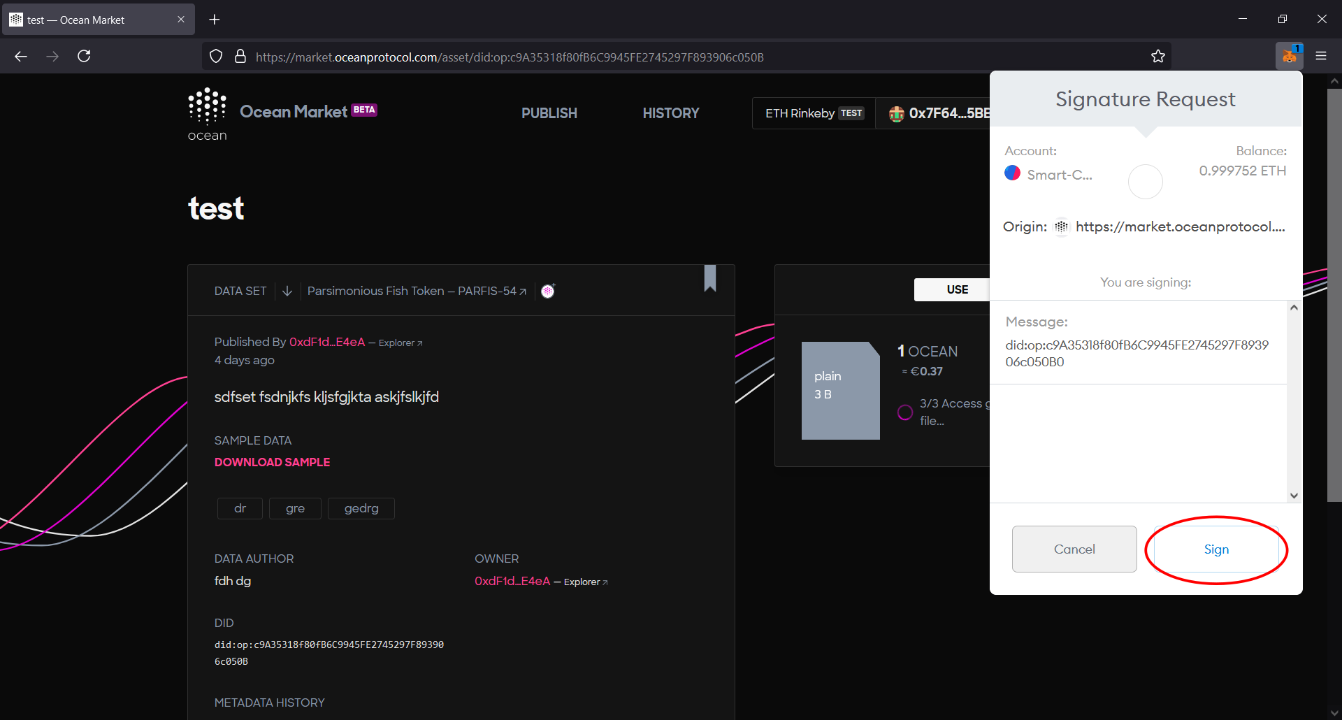1342x720 pixels.
Task: Click the DID text value on the asset page
Action: click(329, 653)
